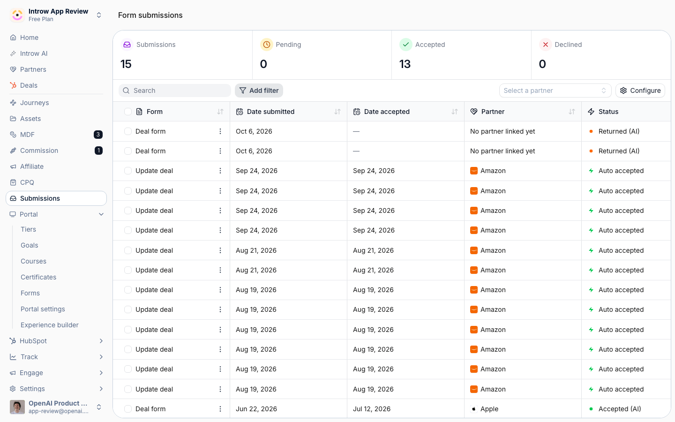The width and height of the screenshot is (675, 422).
Task: Select the first Sep 24 Update deal checkbox
Action: [128, 171]
